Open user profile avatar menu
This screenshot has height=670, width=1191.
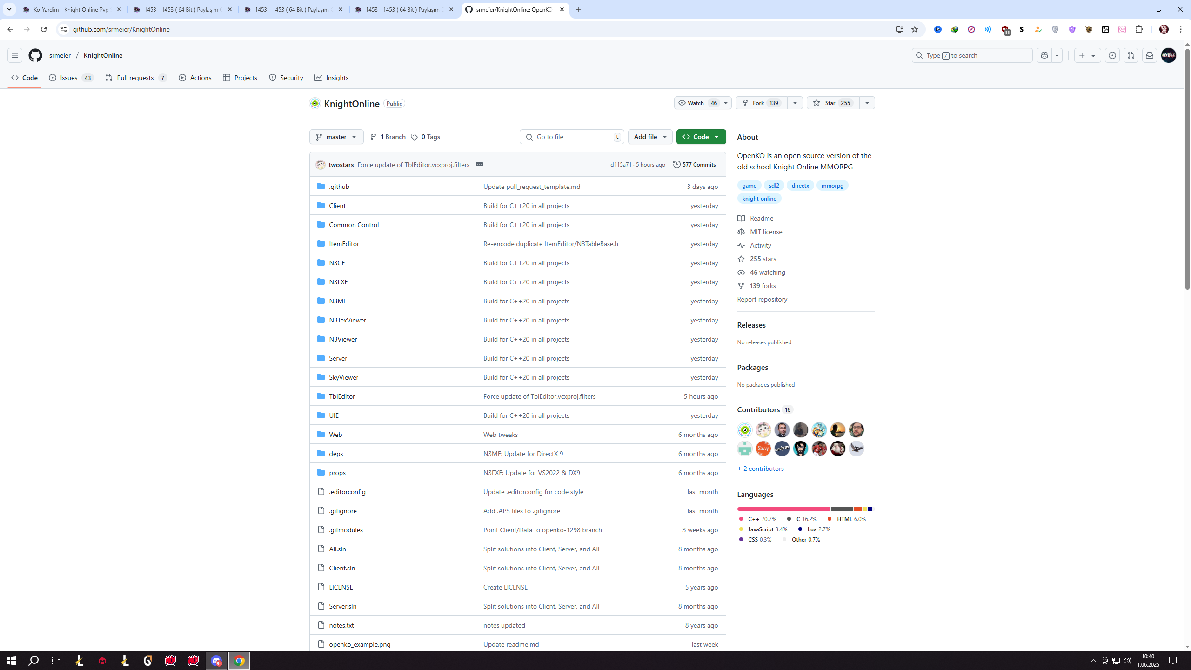[1169, 55]
